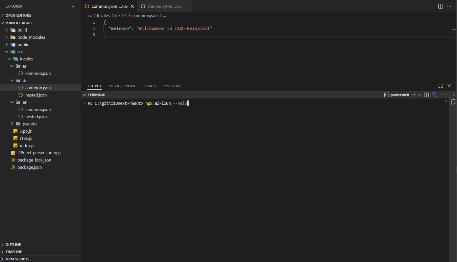Screen dimensions: 457x262
Task: Click the src breadcrumb segment
Action: 89,15
